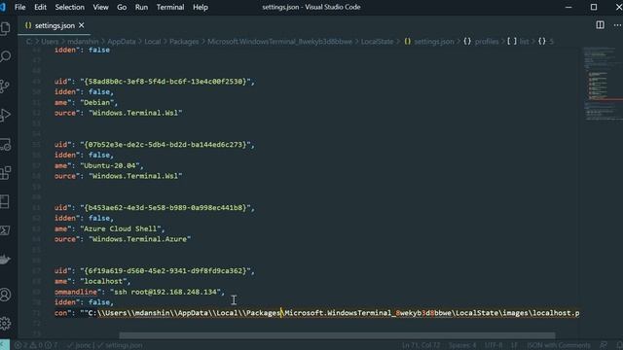Open the Selection menu
The height and width of the screenshot is (350, 623).
tap(69, 7)
